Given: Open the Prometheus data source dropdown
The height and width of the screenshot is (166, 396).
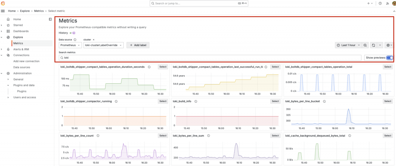Looking at the screenshot, I should coord(70,45).
